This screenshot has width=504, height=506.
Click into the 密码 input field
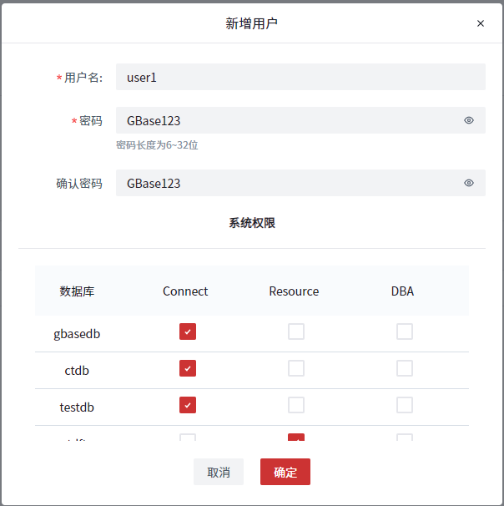284,120
